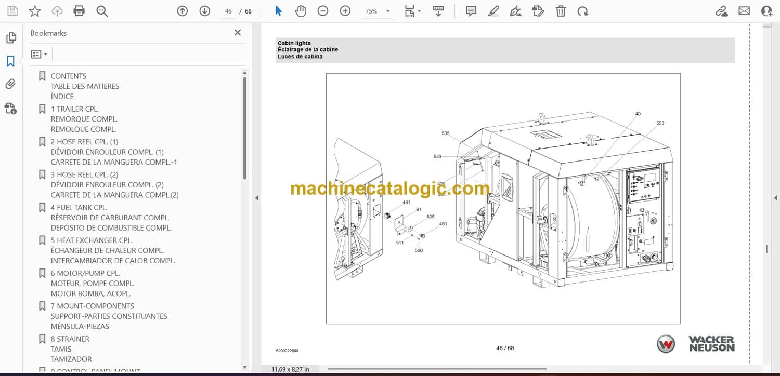The height and width of the screenshot is (376, 780).
Task: Bookmark file with the star icon
Action: pos(34,11)
